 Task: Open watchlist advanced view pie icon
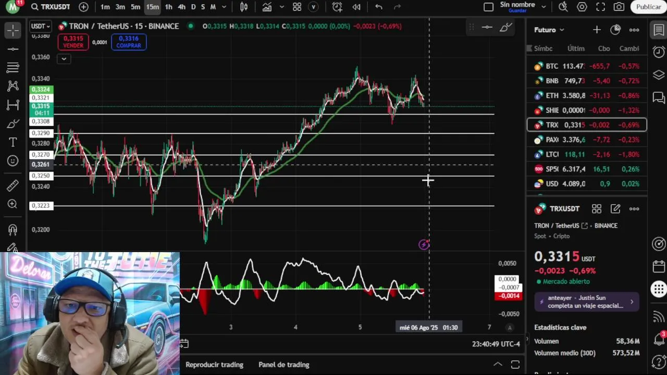615,30
